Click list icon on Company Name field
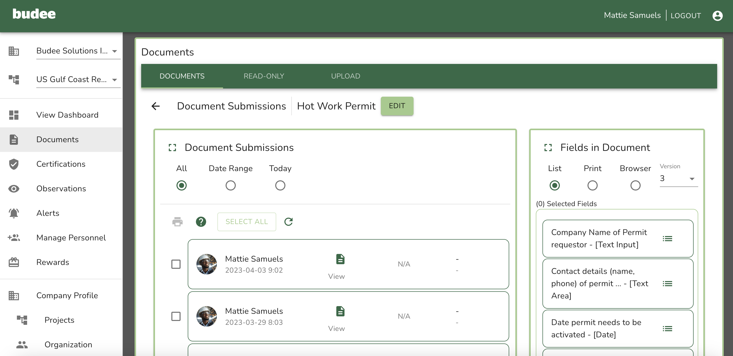733x356 pixels. 667,238
